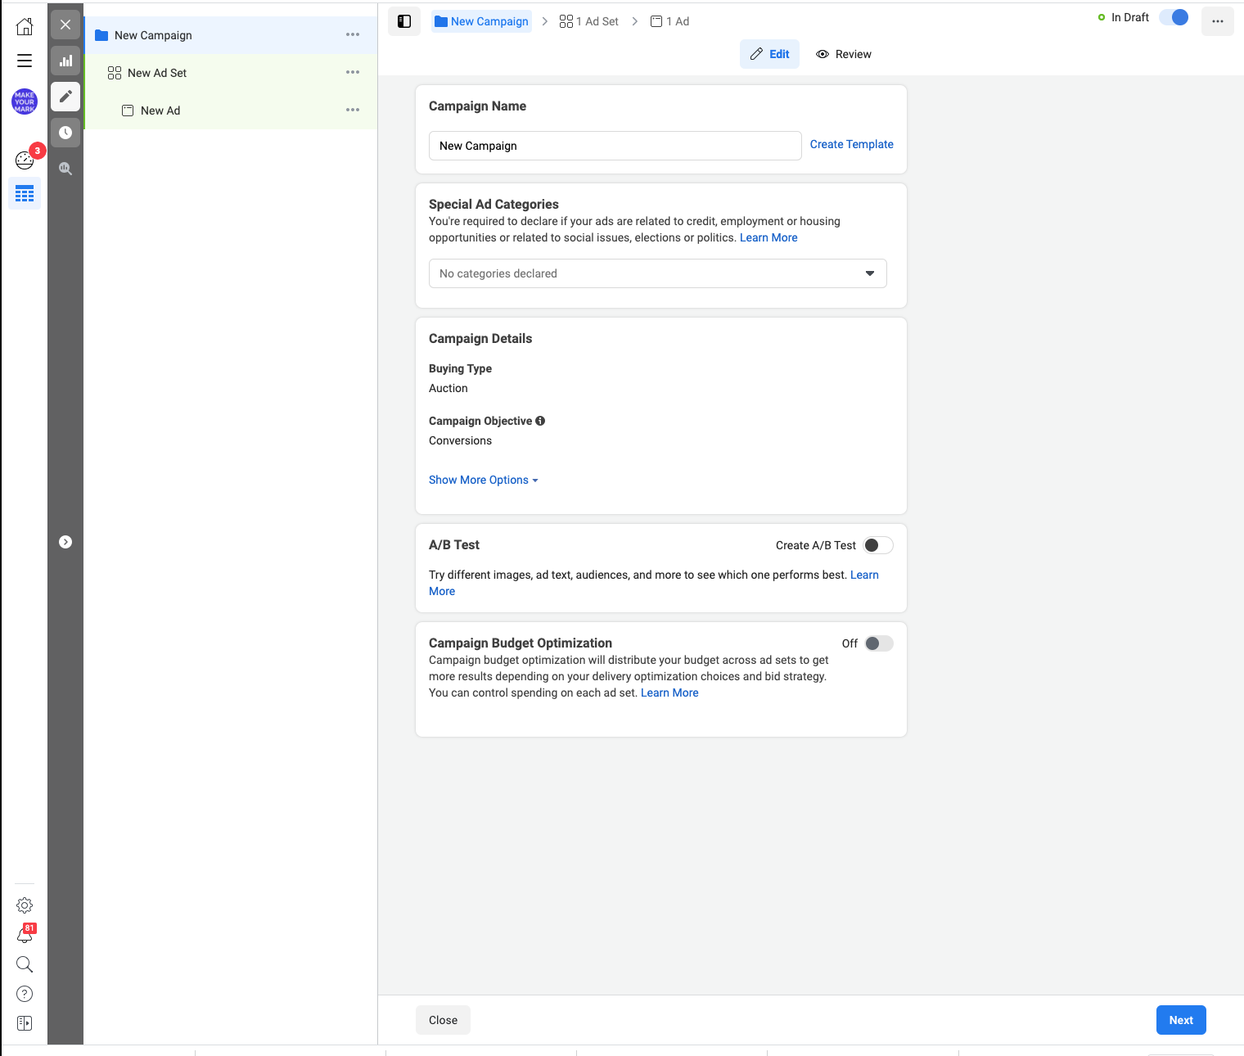Toggle the left tree panel layout icon
This screenshot has height=1056, width=1244.
coord(404,21)
